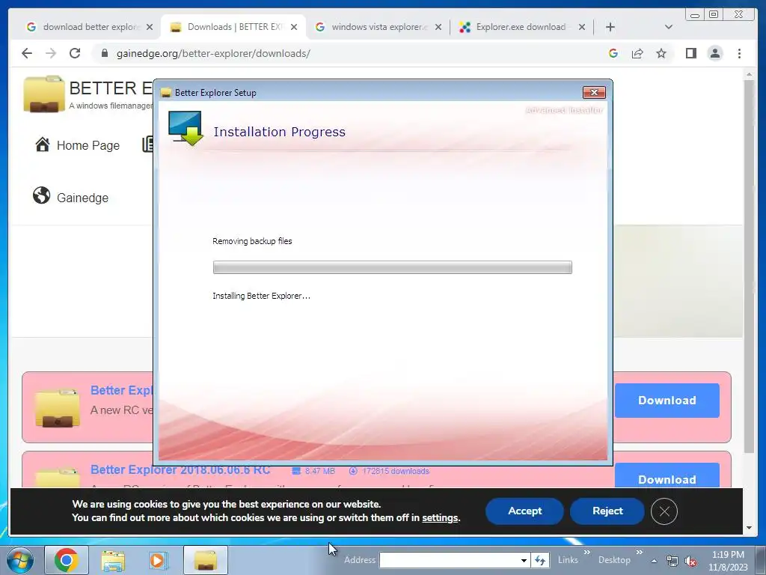Accept the cookies
This screenshot has width=766, height=575.
coord(524,511)
